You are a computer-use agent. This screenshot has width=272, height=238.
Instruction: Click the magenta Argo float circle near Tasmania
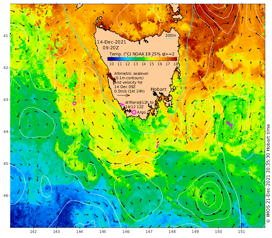click(x=134, y=112)
